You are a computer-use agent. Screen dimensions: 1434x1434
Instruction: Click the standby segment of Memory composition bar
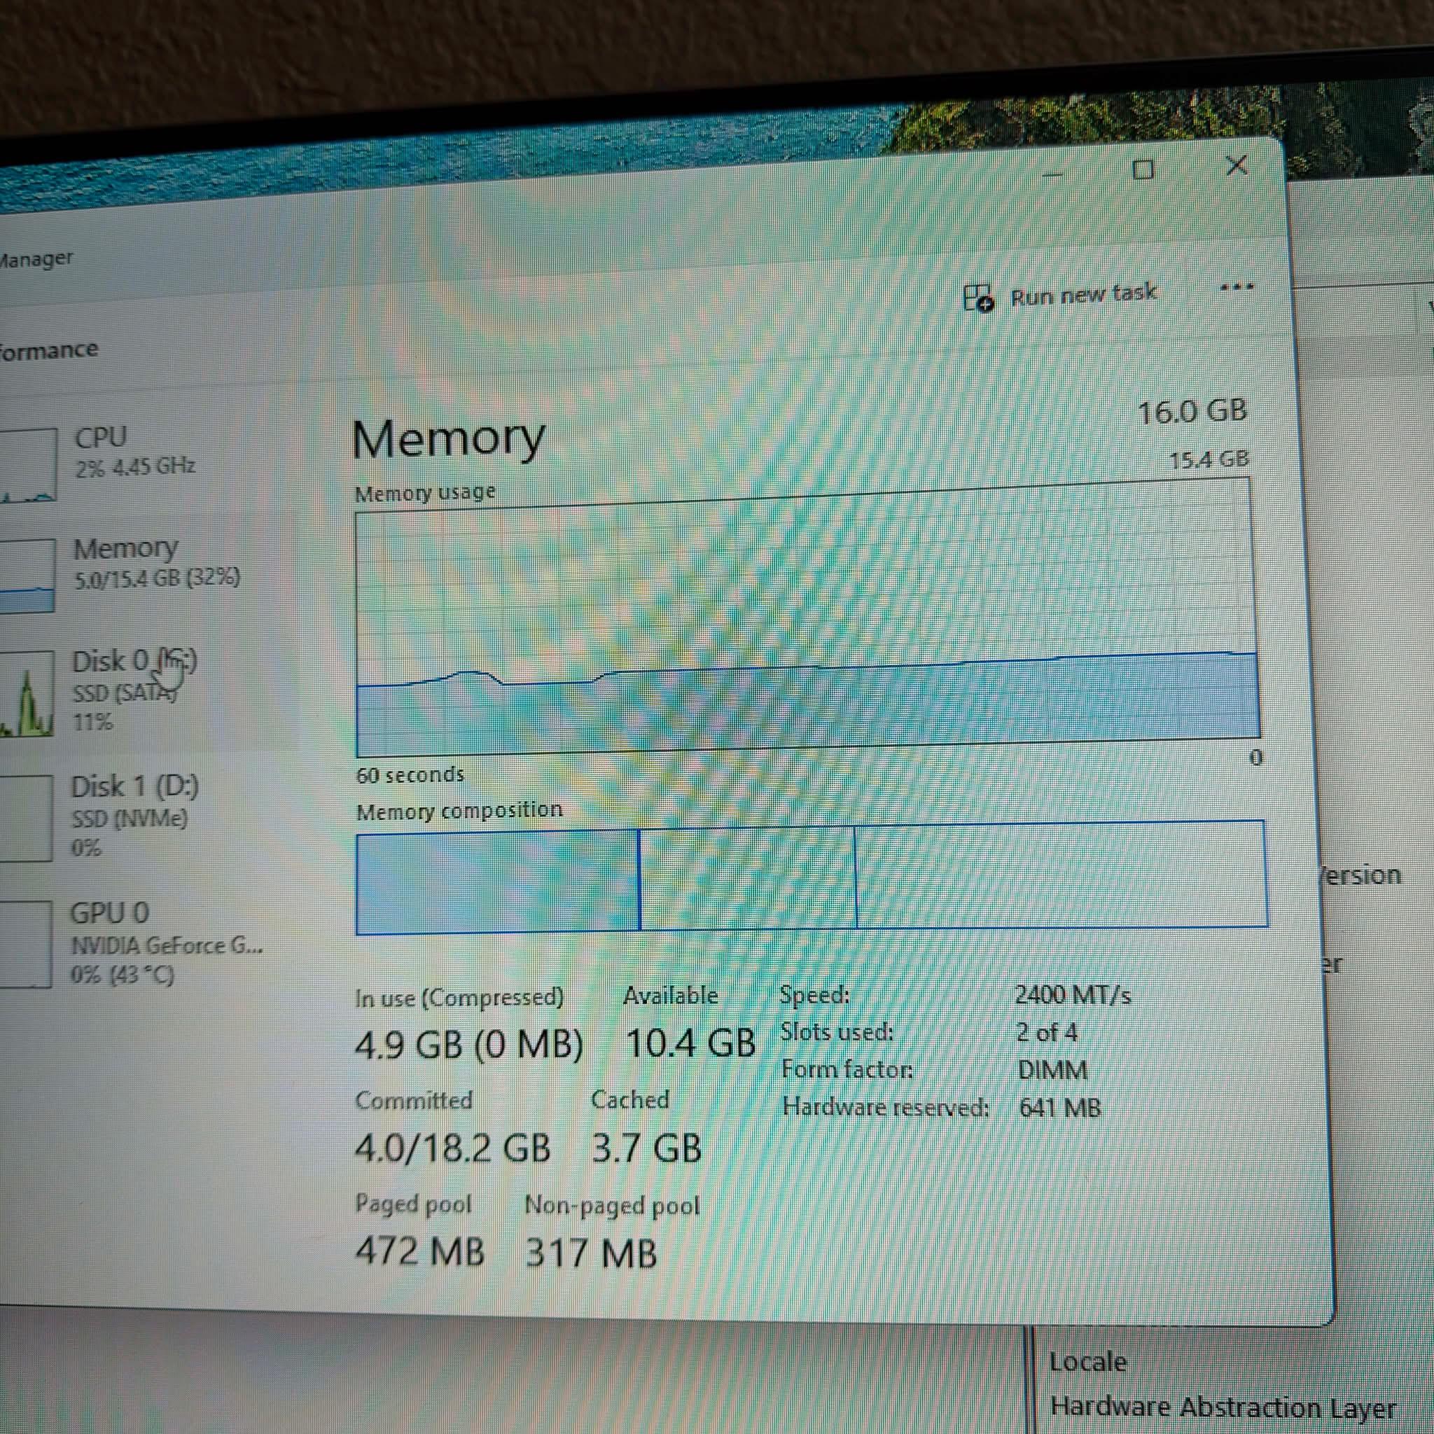(747, 877)
